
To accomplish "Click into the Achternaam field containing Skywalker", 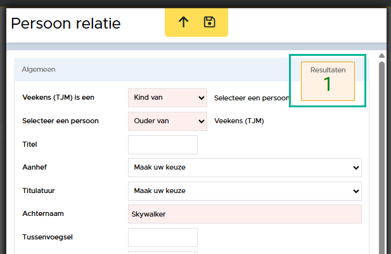I will (245, 214).
